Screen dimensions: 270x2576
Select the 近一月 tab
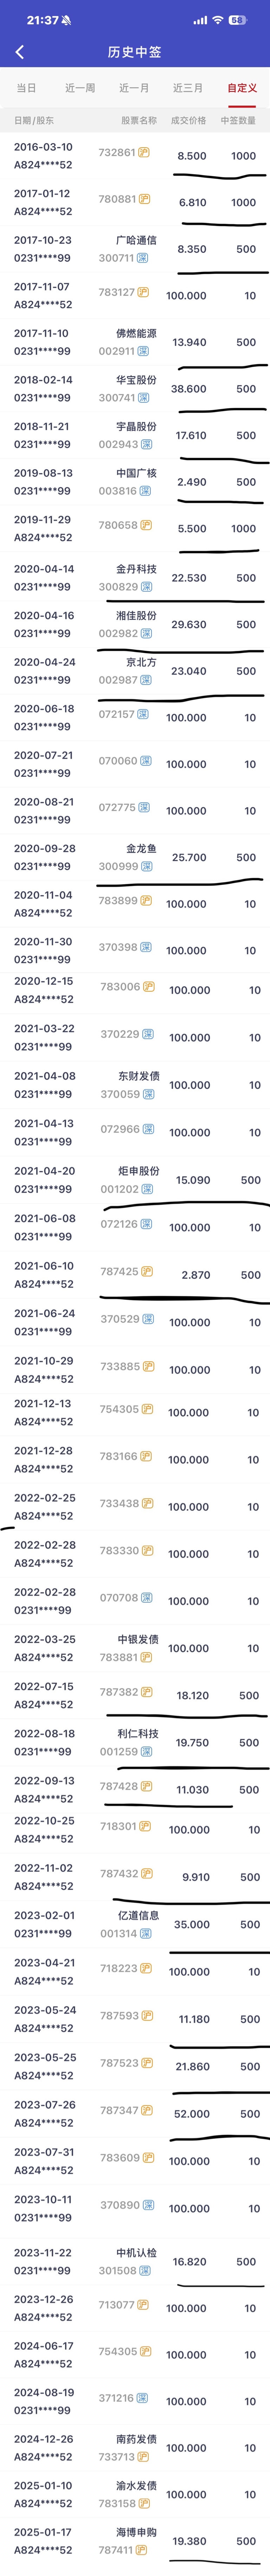(x=134, y=88)
